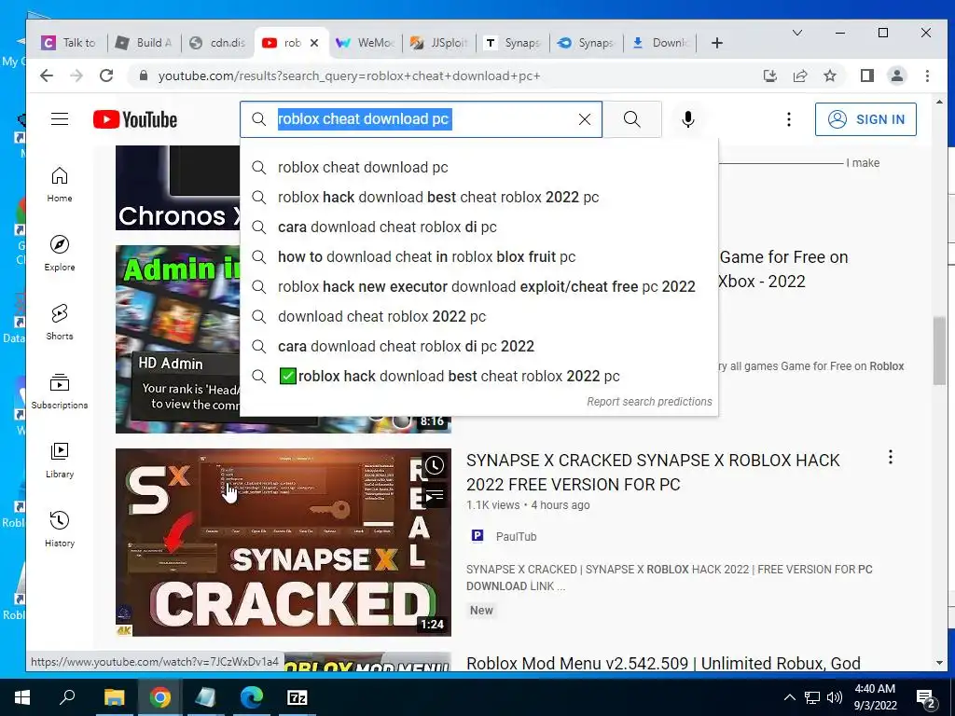955x716 pixels.
Task: Open File Explorer from the taskbar
Action: pyautogui.click(x=114, y=697)
